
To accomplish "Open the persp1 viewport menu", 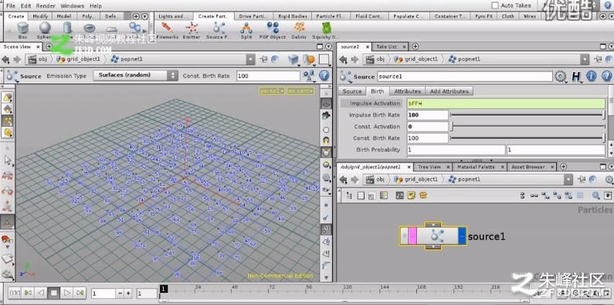I will point(272,91).
